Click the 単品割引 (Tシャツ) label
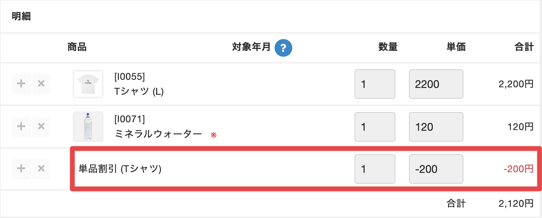Image resolution: width=542 pixels, height=218 pixels. point(120,169)
